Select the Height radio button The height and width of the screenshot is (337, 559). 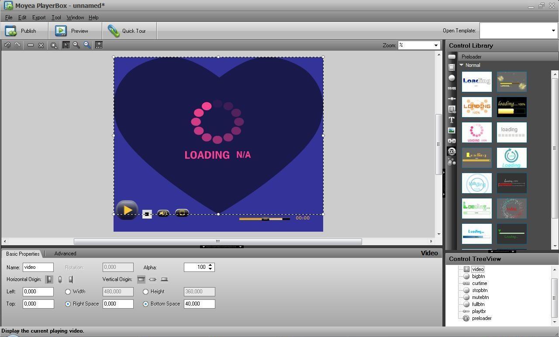145,292
